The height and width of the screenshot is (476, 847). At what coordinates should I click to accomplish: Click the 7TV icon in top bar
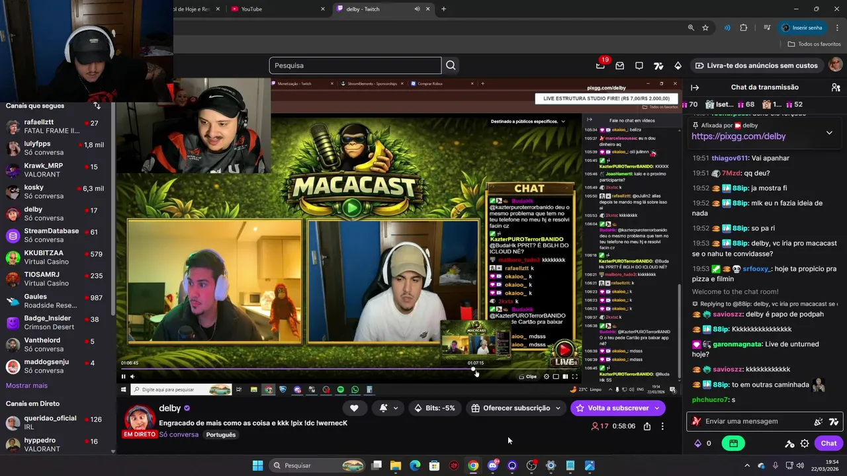658,65
